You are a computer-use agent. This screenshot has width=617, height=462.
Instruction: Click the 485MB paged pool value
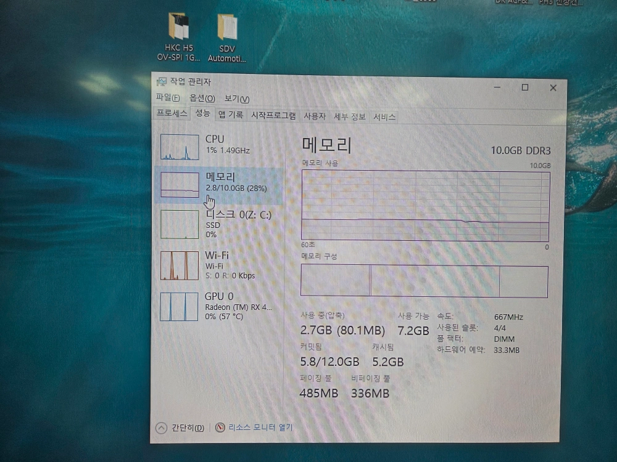point(319,393)
